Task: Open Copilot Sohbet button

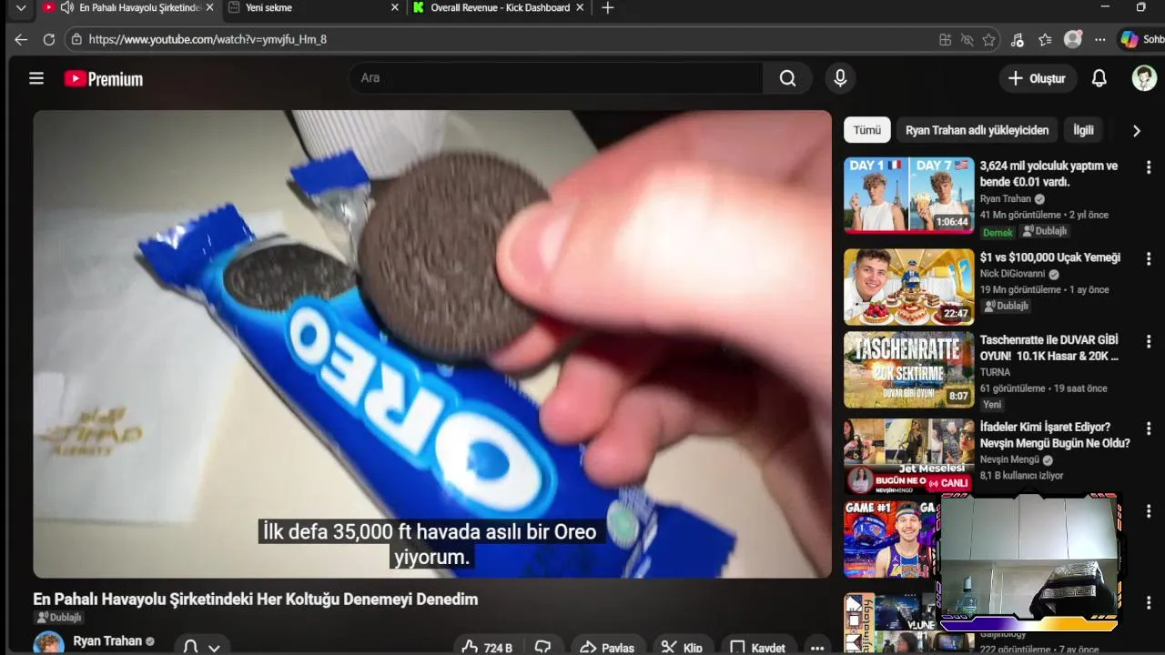Action: tap(1141, 40)
